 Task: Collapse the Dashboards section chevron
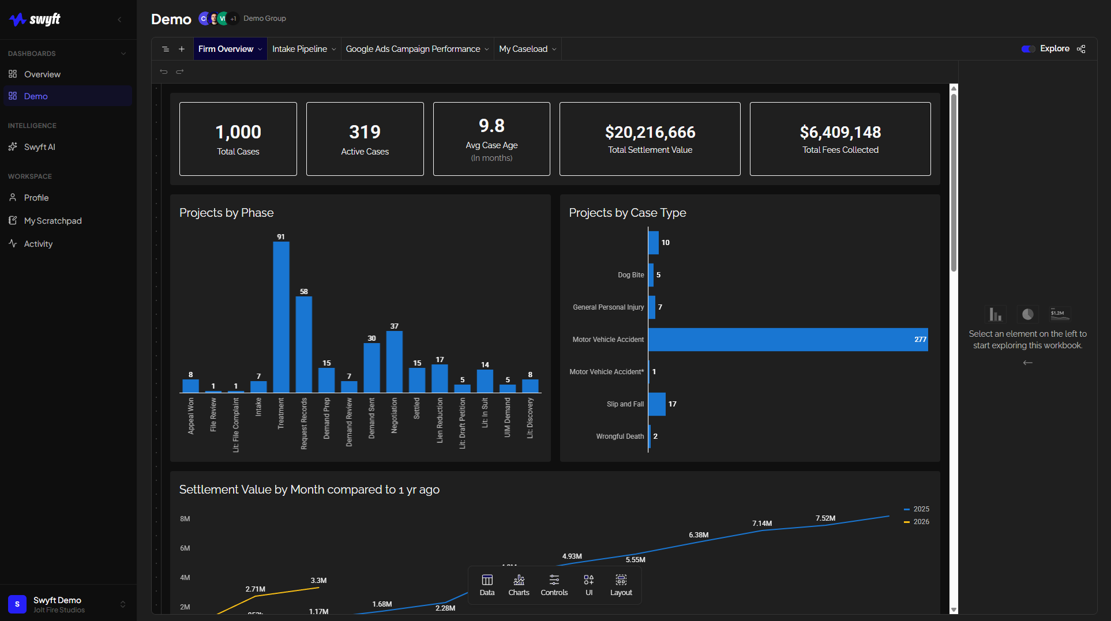coord(123,54)
